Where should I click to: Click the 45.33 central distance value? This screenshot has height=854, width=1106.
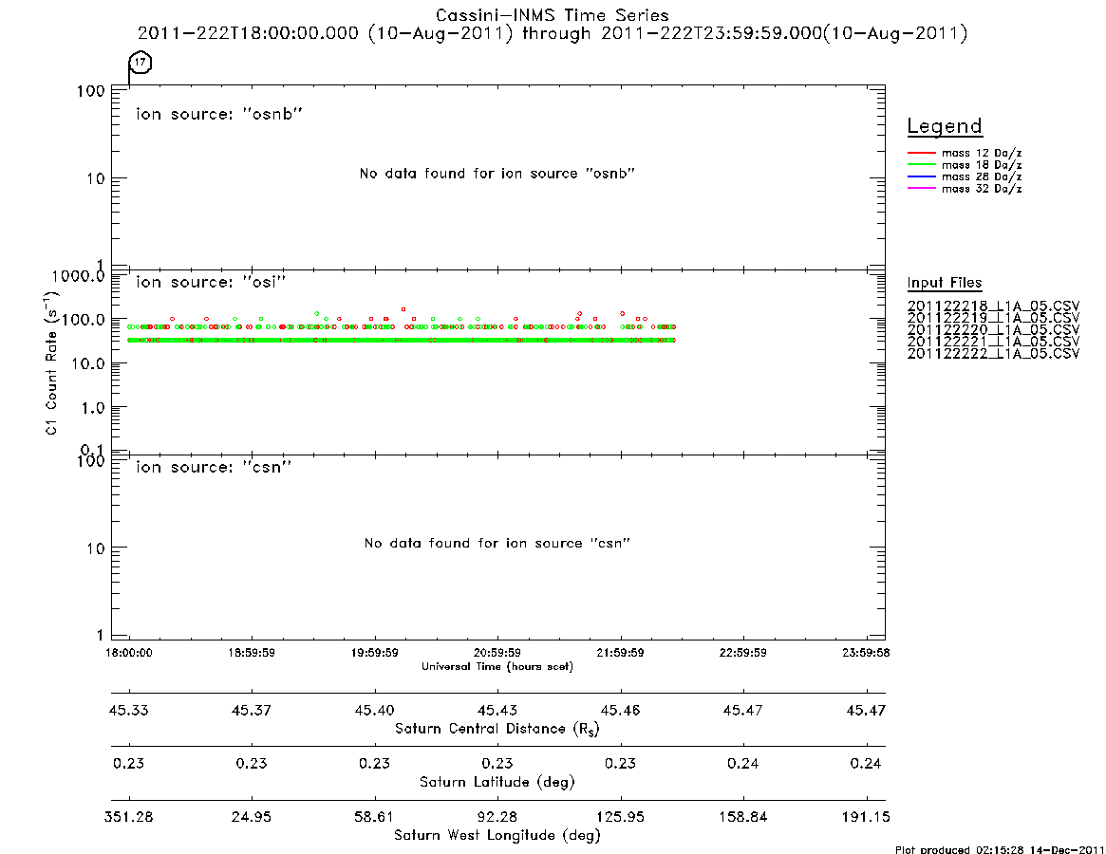pos(129,710)
